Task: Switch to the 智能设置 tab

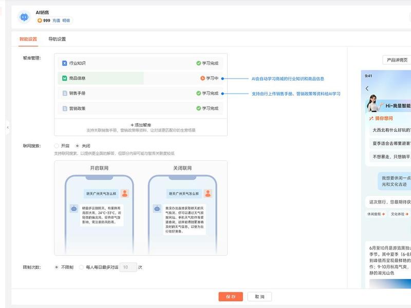Action: [28, 40]
